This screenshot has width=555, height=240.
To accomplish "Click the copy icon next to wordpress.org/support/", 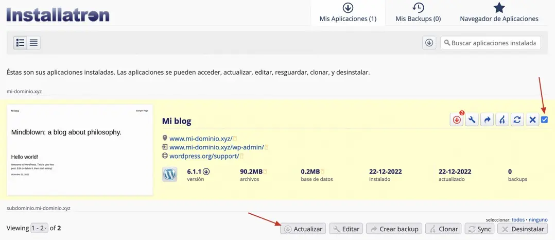I will [242, 156].
